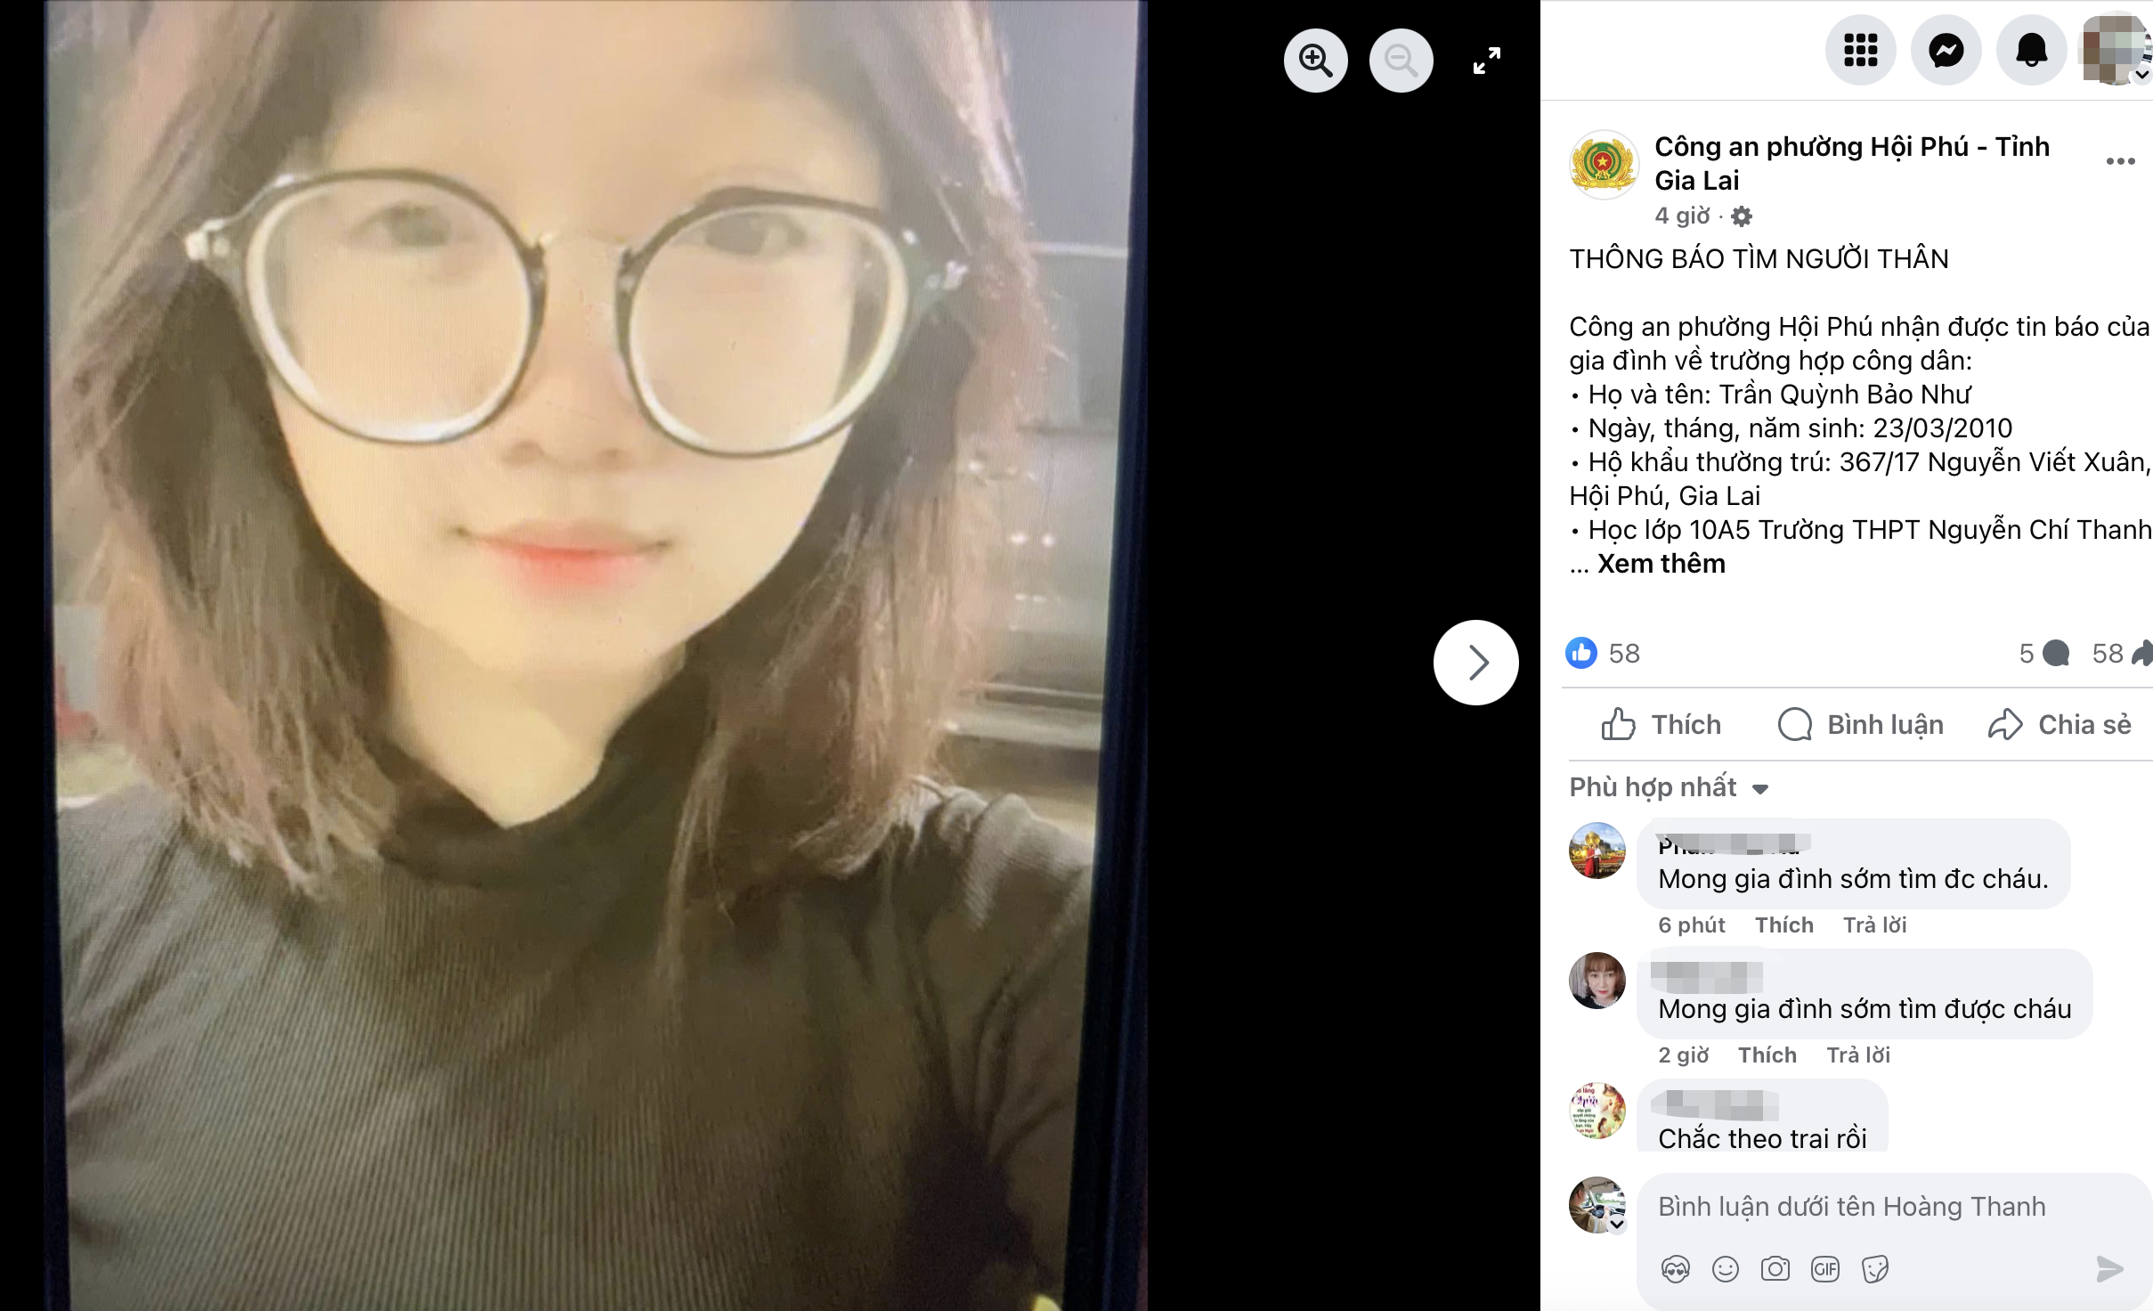Expand the post text with Xem thêm
Image resolution: width=2153 pixels, height=1311 pixels.
tap(1661, 564)
